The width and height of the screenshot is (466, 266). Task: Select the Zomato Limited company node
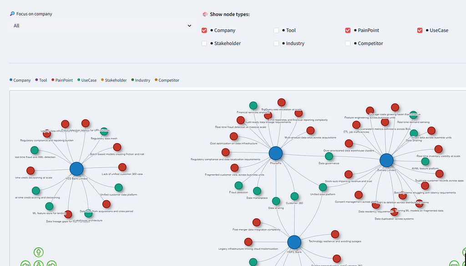pos(386,160)
